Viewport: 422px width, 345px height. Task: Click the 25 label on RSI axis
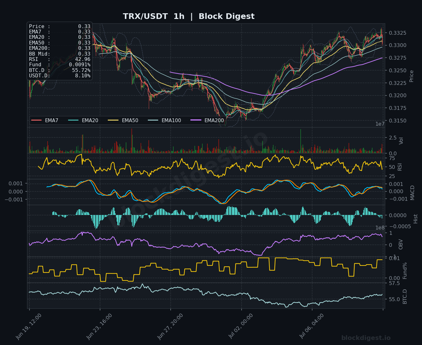point(392,176)
